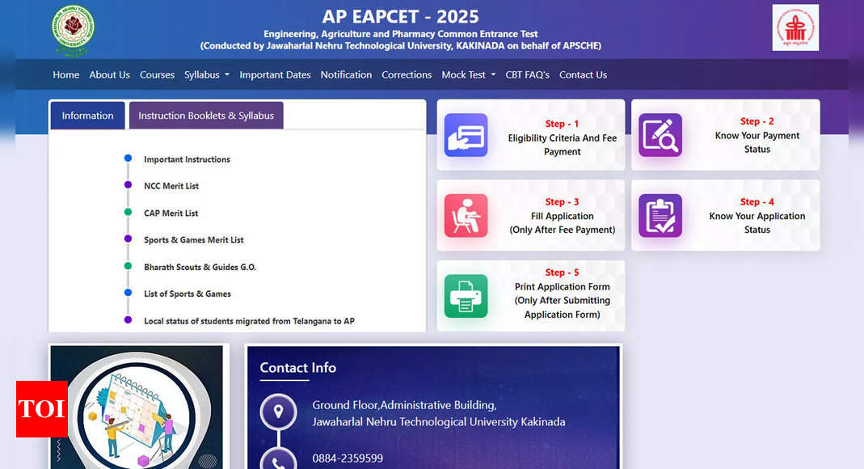The height and width of the screenshot is (469, 864).
Task: Open Know Your Application Status step
Action: [x=725, y=215]
